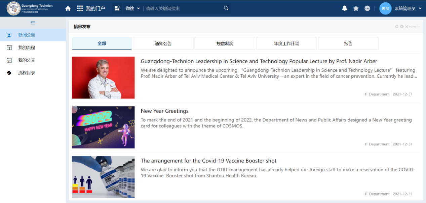Image resolution: width=426 pixels, height=203 pixels.
Task: Click the user avatar circle
Action: pyautogui.click(x=385, y=8)
